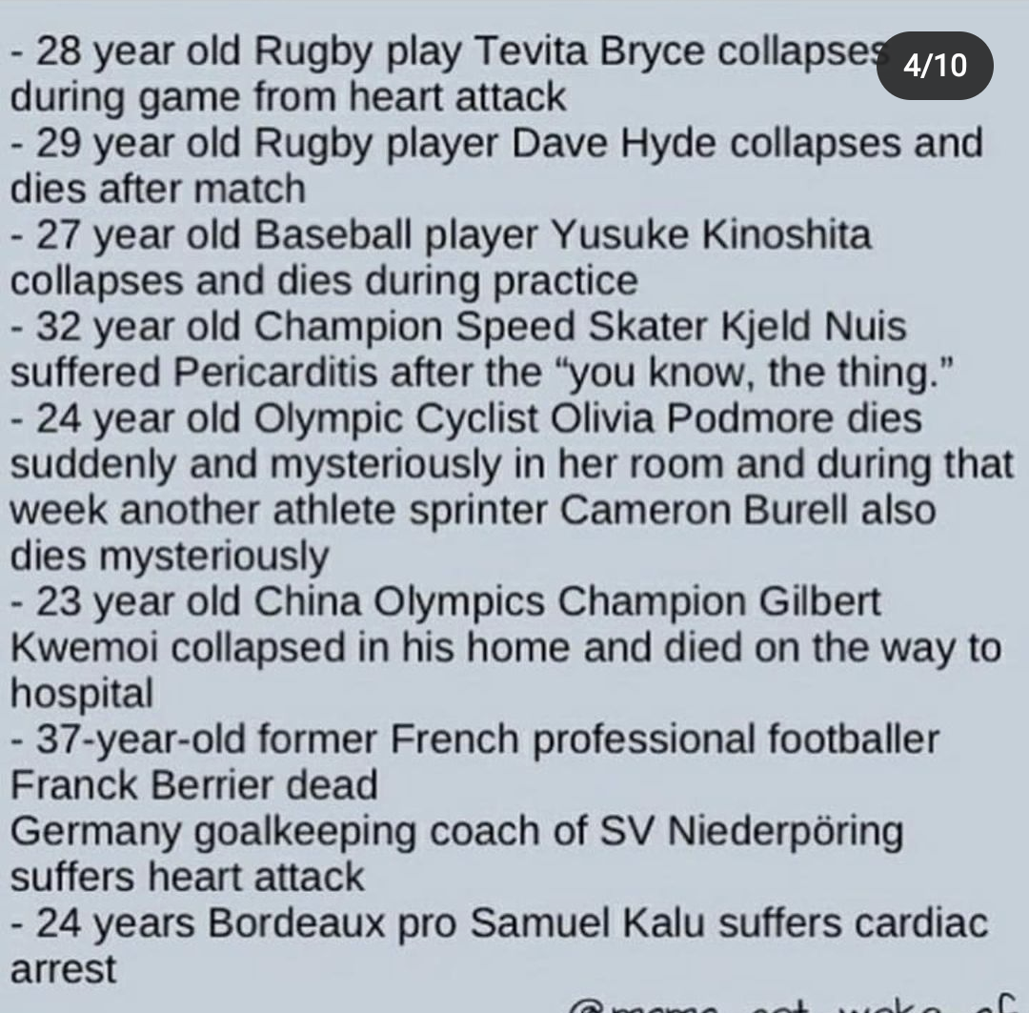Click the name Yusuke Kinoshita
This screenshot has height=1013, width=1029.
tap(711, 234)
